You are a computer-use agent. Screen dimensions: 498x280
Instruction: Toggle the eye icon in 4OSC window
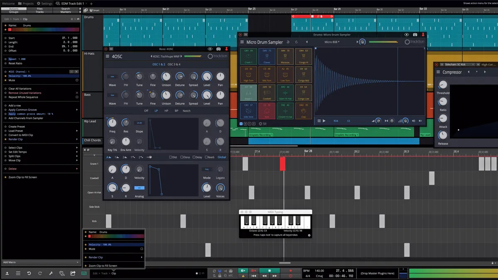210,49
